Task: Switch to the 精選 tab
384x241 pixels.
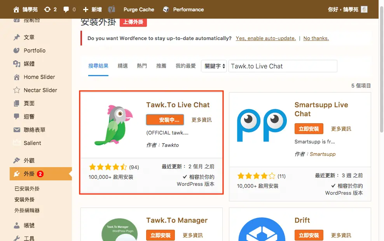Action: pos(122,66)
